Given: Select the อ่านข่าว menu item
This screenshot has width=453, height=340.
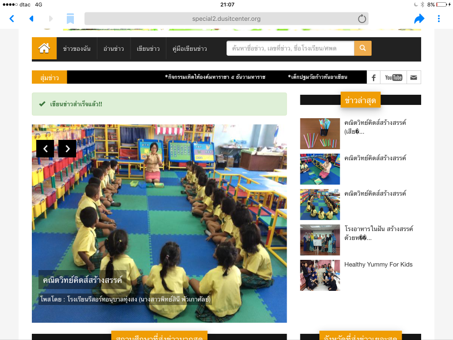Looking at the screenshot, I should click(114, 49).
